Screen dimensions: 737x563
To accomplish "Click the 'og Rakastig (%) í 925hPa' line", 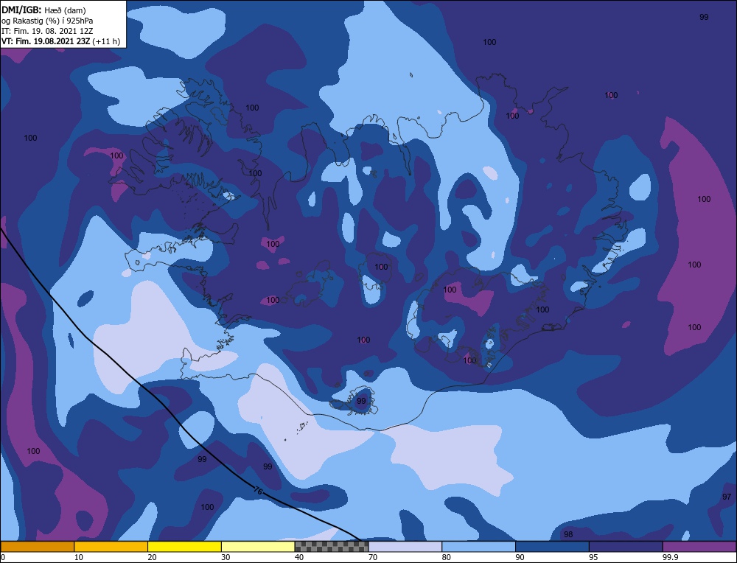I will [47, 21].
